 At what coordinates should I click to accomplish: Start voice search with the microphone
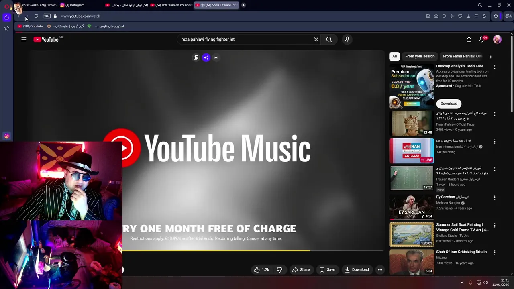347,39
